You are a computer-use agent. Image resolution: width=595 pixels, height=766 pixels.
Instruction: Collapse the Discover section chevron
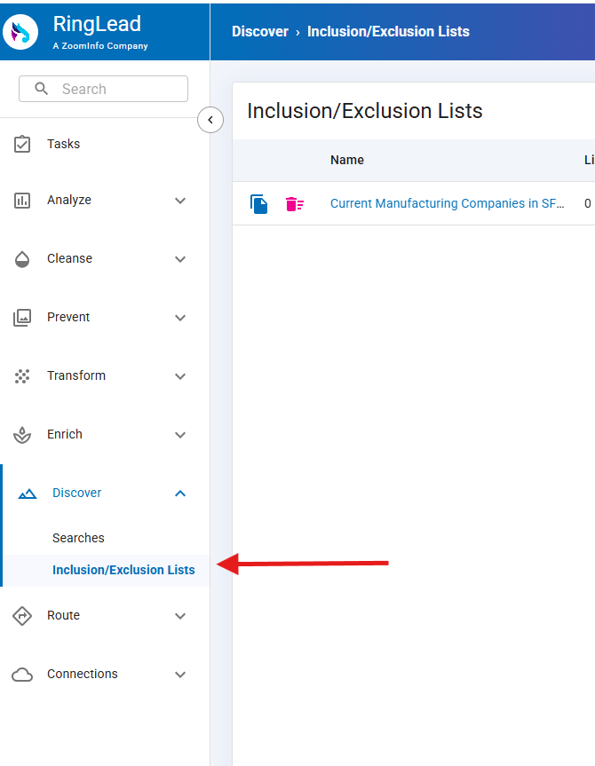tap(180, 493)
